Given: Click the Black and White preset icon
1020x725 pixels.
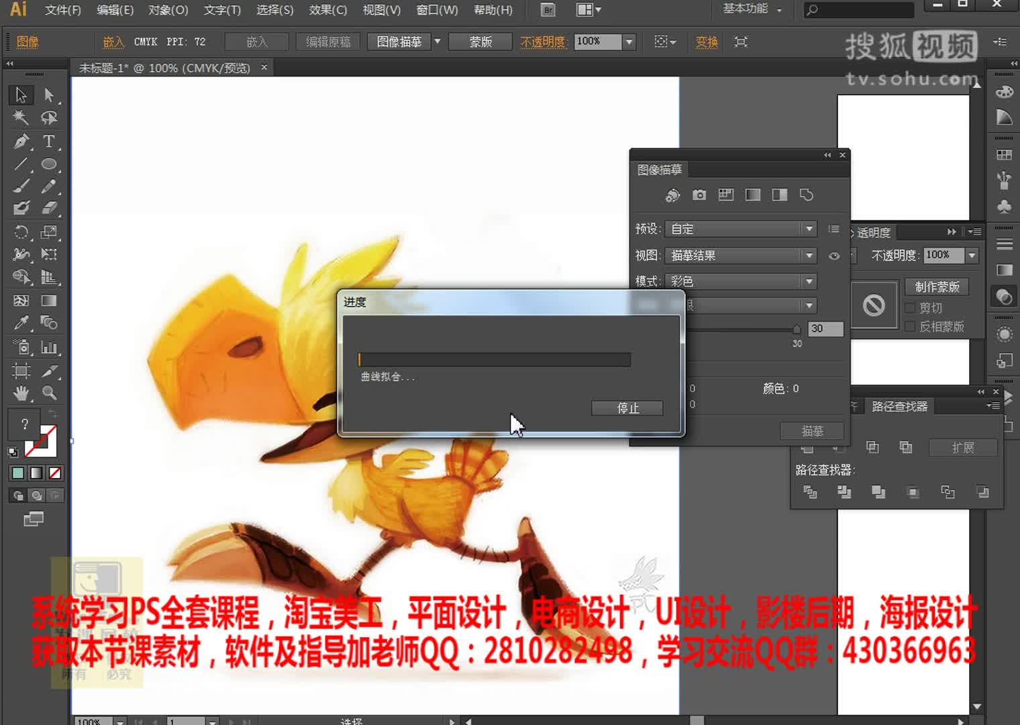Looking at the screenshot, I should coord(780,195).
